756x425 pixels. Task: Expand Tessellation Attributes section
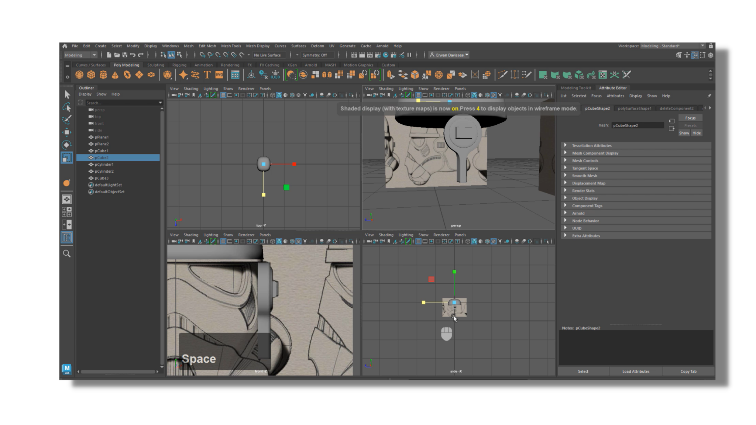pyautogui.click(x=636, y=145)
